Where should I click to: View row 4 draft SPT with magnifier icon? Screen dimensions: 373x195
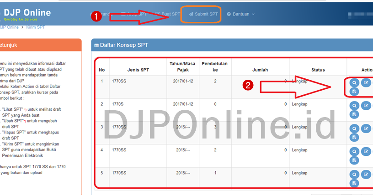pos(354,152)
